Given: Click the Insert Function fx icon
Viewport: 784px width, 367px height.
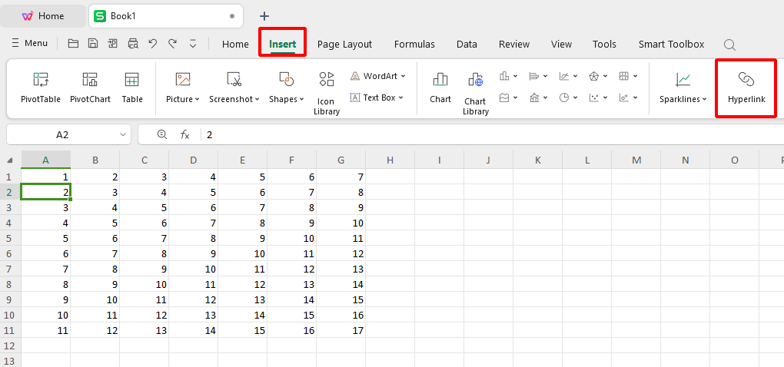Looking at the screenshot, I should point(184,134).
